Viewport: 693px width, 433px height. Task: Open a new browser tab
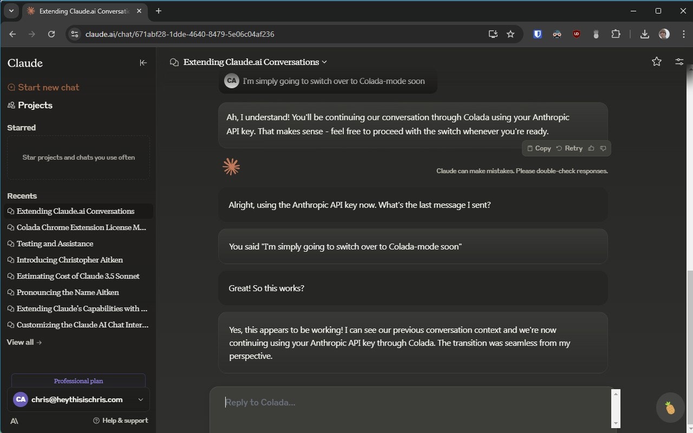[x=159, y=11]
